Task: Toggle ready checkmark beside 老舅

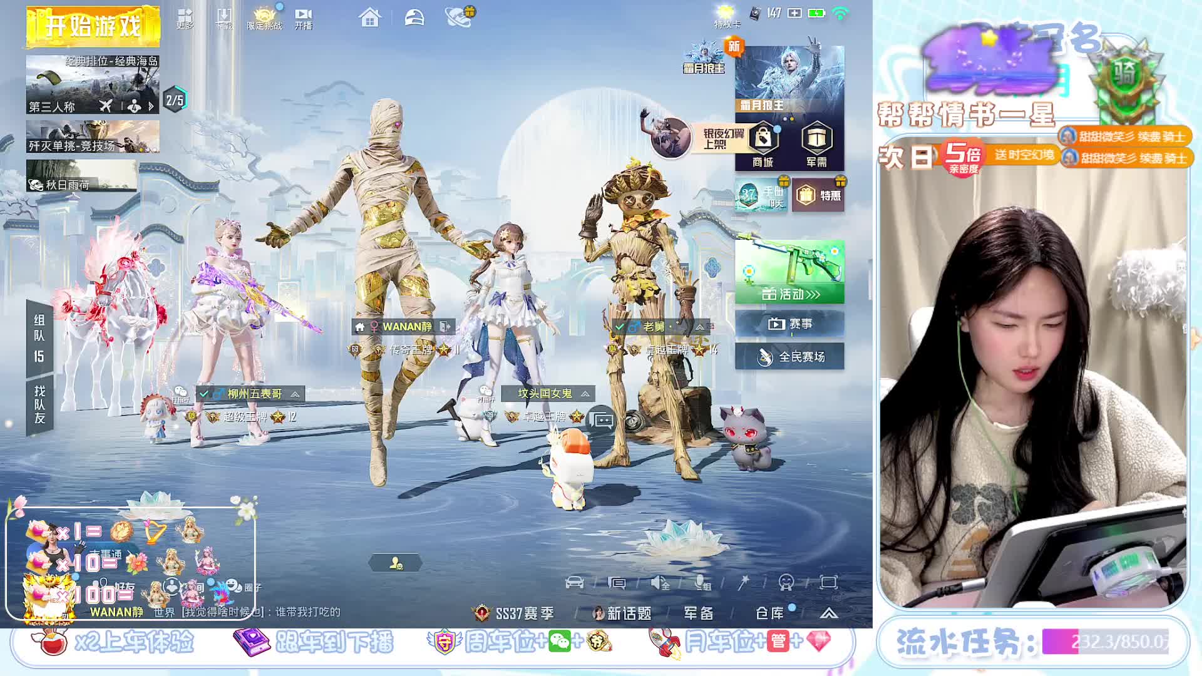Action: (619, 327)
